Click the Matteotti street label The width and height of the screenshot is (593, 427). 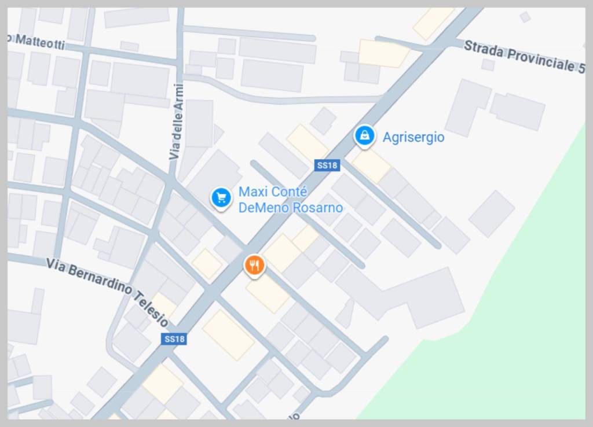36,42
